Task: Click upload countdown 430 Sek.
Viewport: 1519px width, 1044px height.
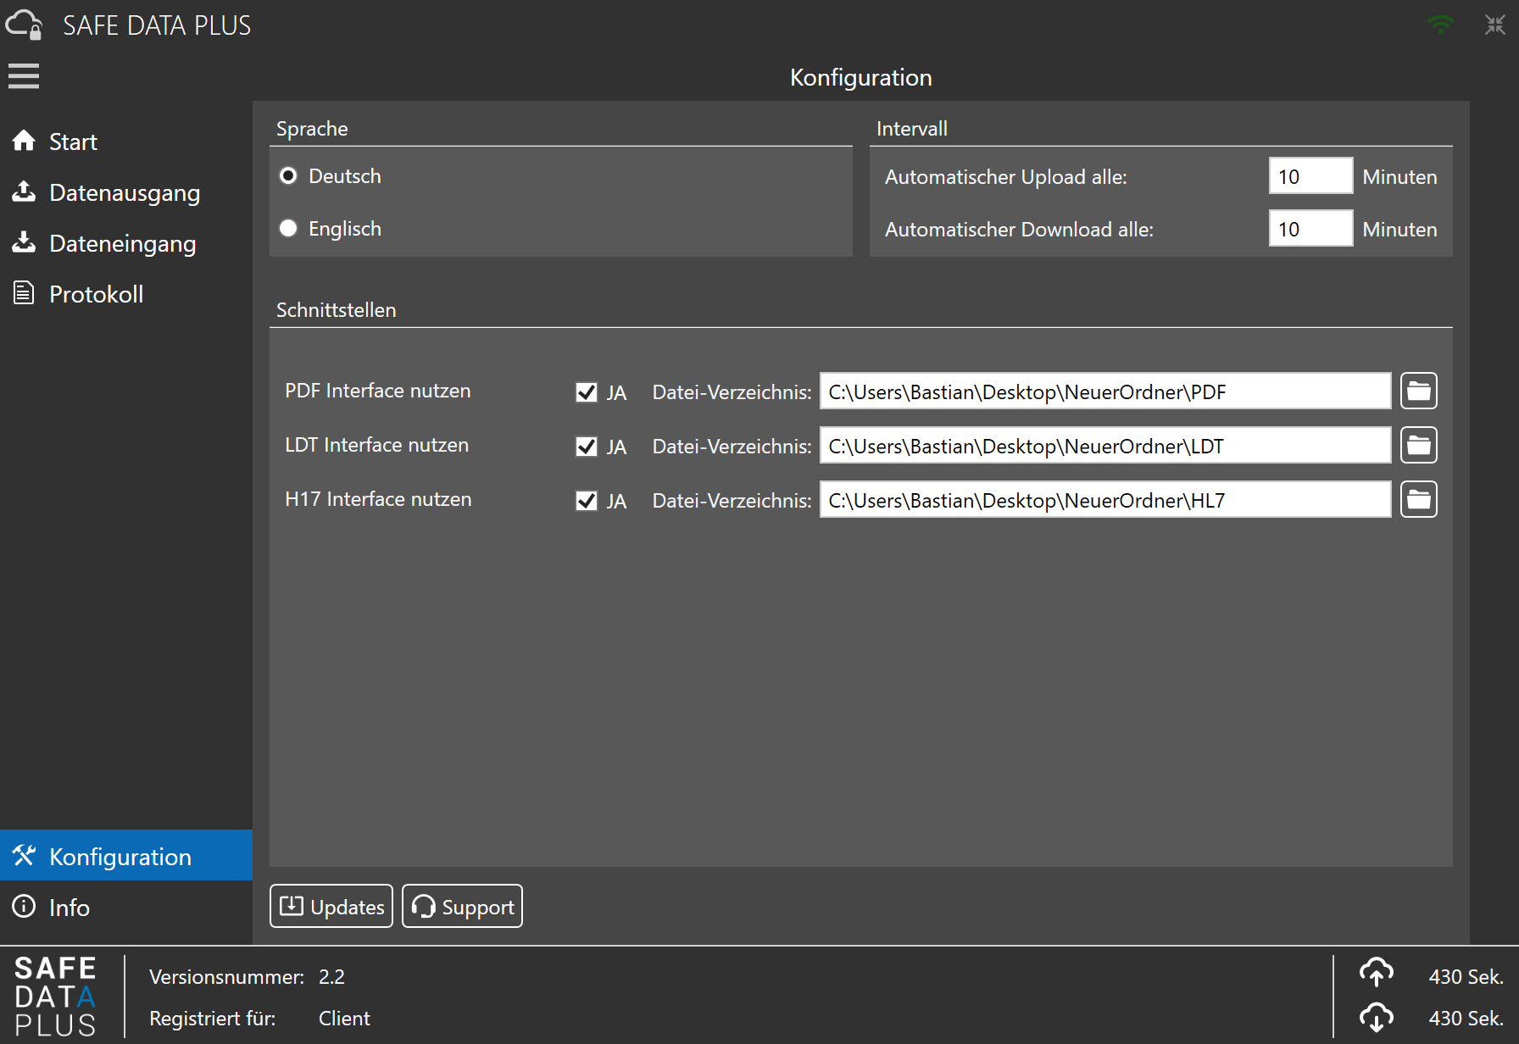Action: (1466, 977)
